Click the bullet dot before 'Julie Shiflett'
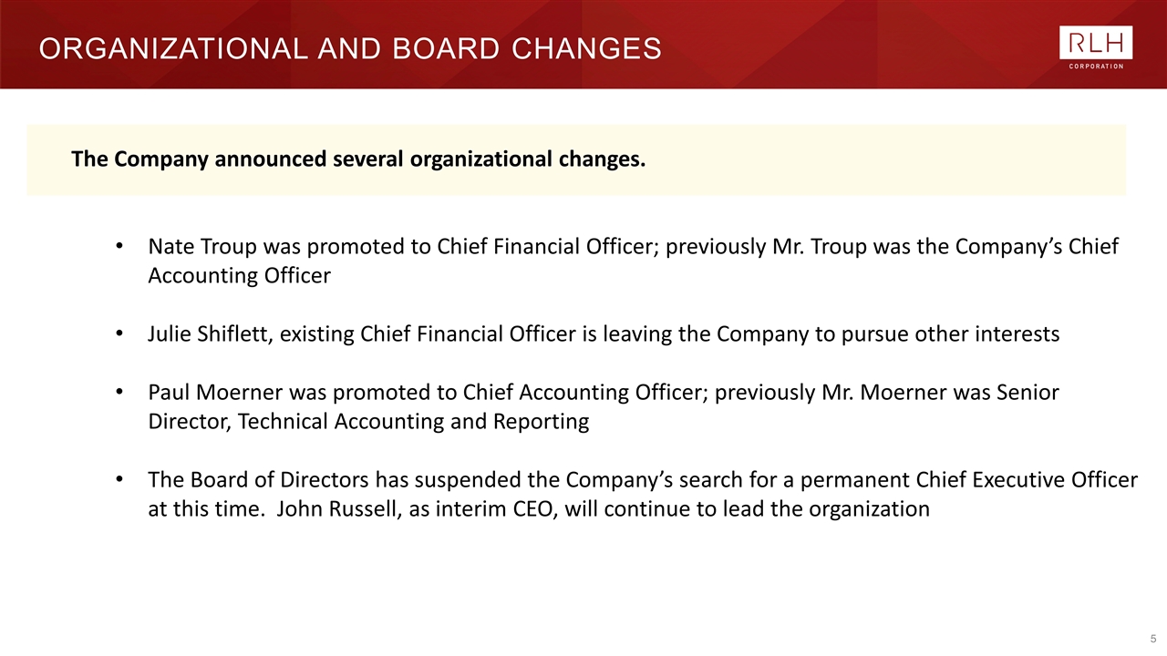The image size is (1167, 656). pyautogui.click(x=120, y=335)
